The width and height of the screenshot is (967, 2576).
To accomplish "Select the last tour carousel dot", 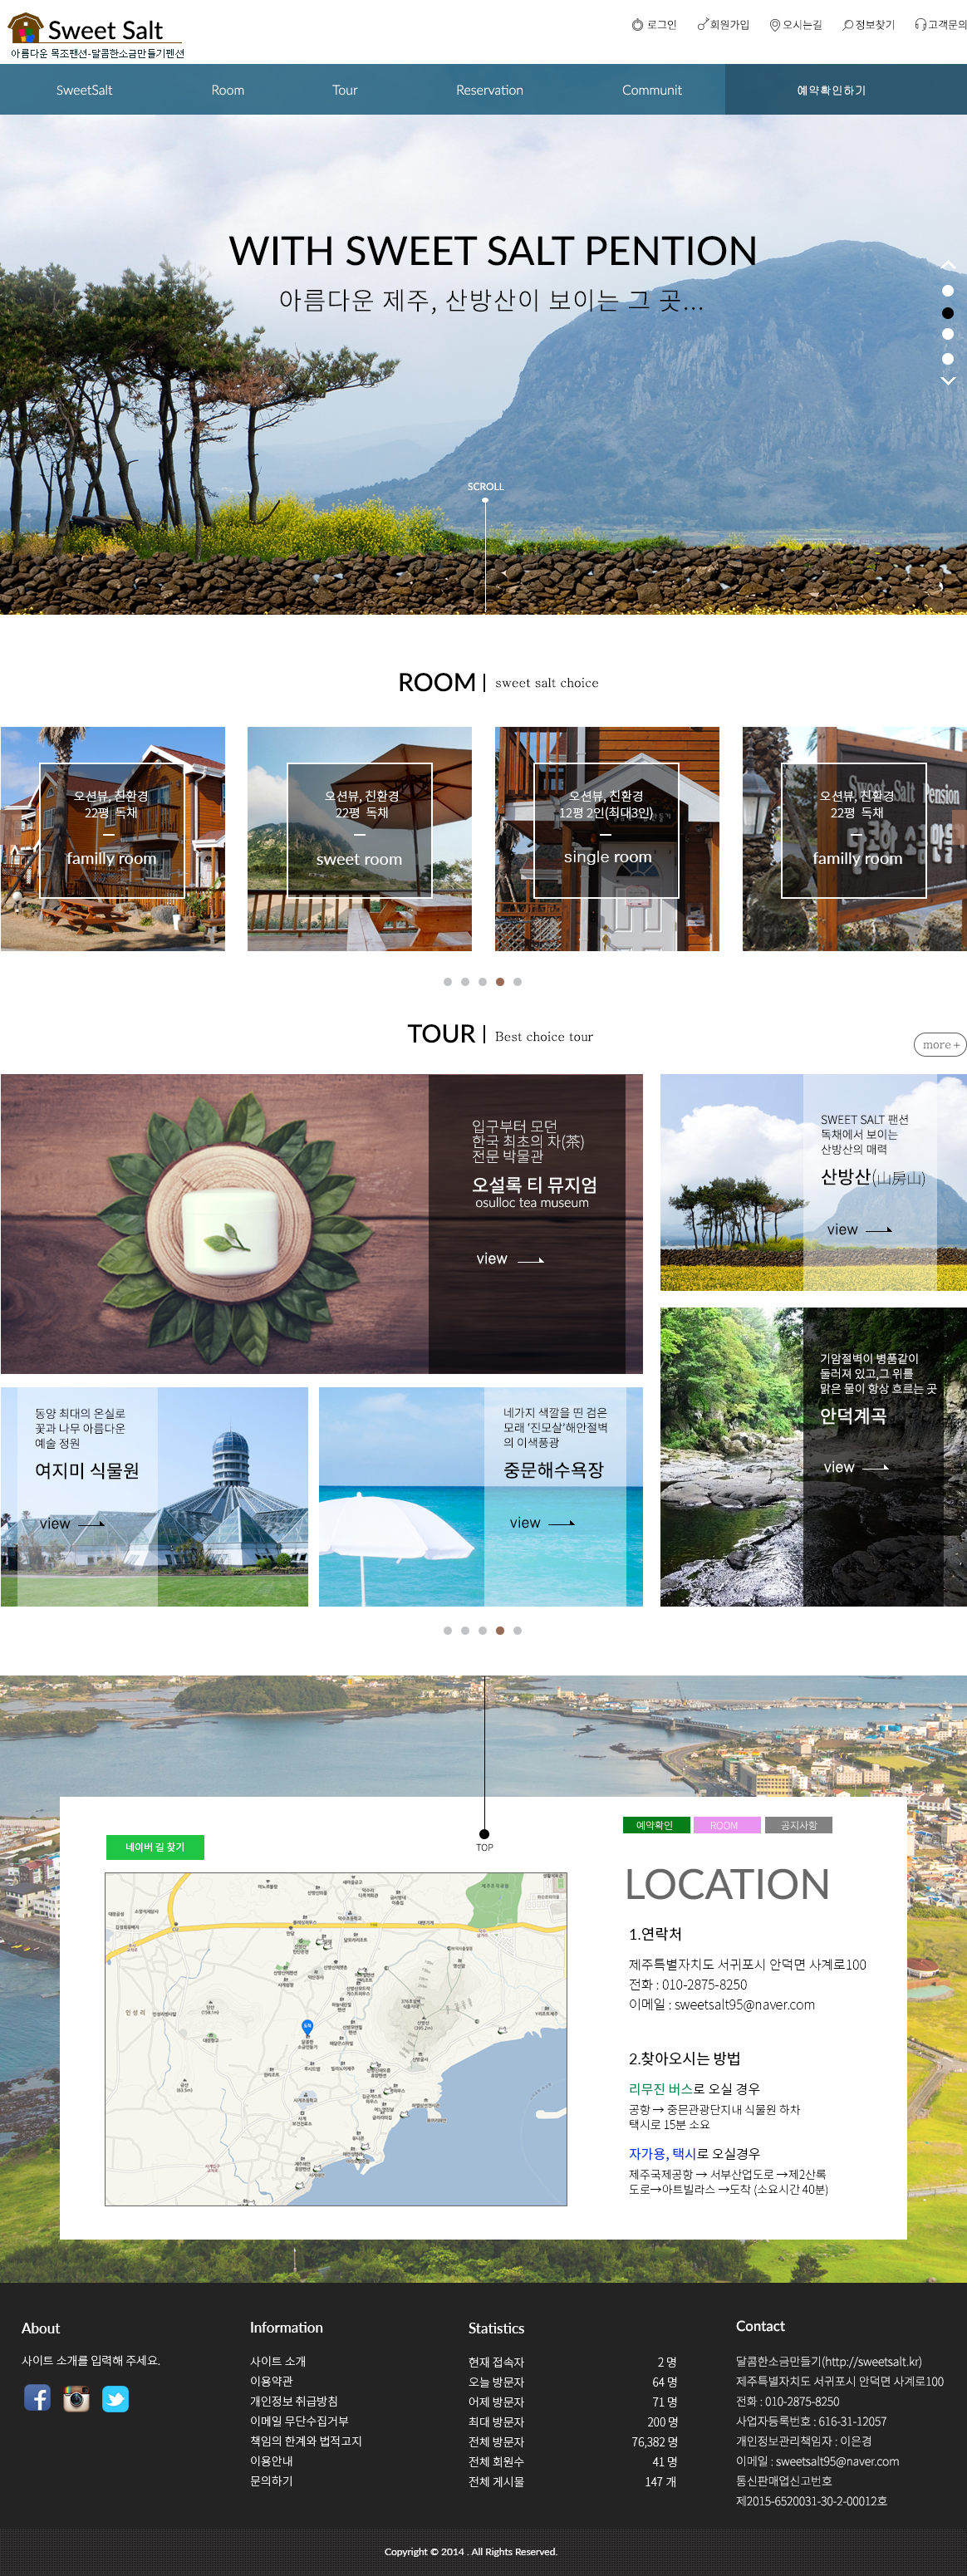I will point(517,1631).
